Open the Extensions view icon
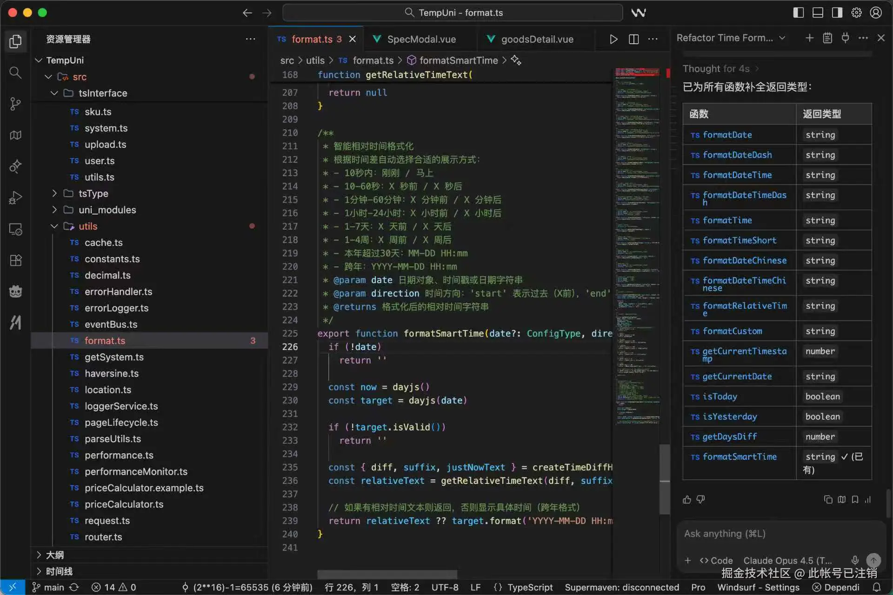 click(15, 260)
